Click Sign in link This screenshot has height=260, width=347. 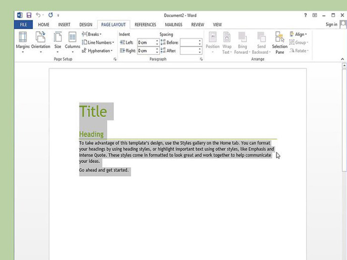(331, 25)
